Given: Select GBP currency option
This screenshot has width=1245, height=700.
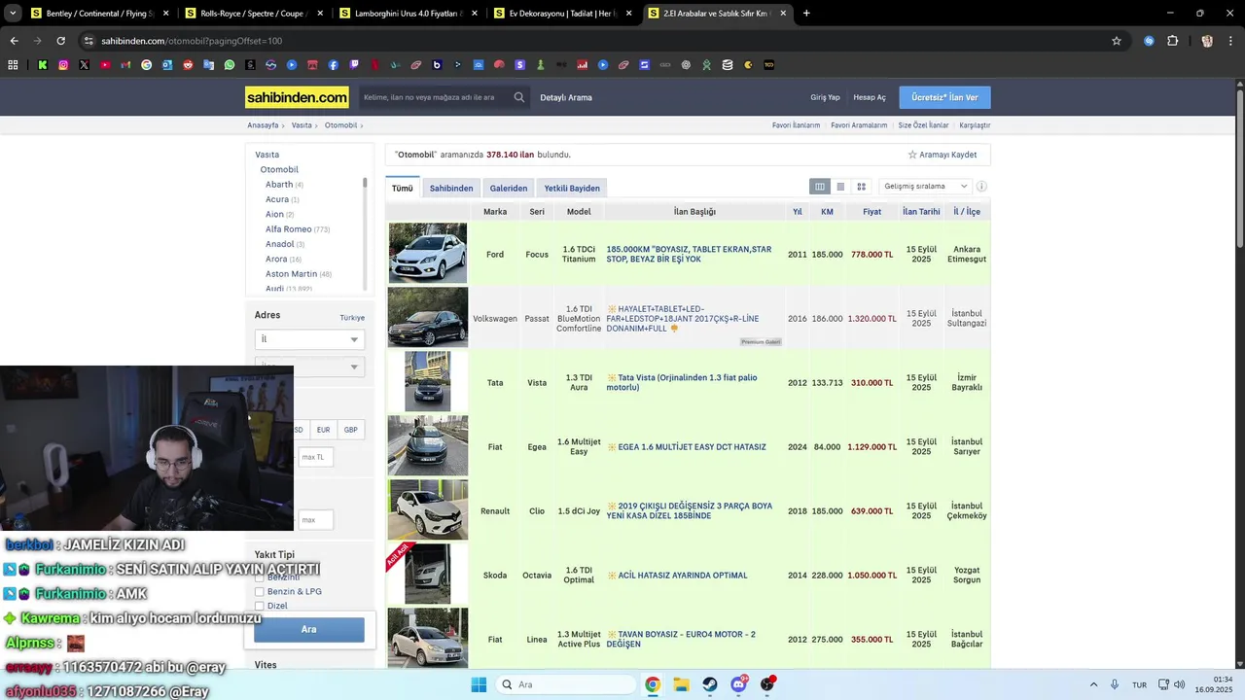Looking at the screenshot, I should (350, 430).
